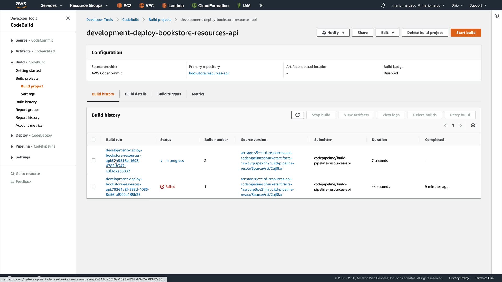
Task: Open the Ohio region dropdown
Action: (x=457, y=5)
